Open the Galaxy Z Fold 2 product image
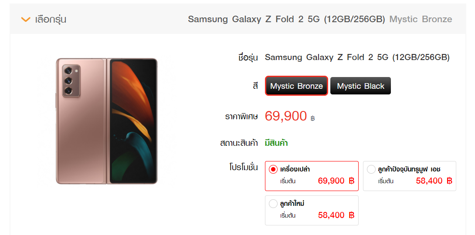 106,121
